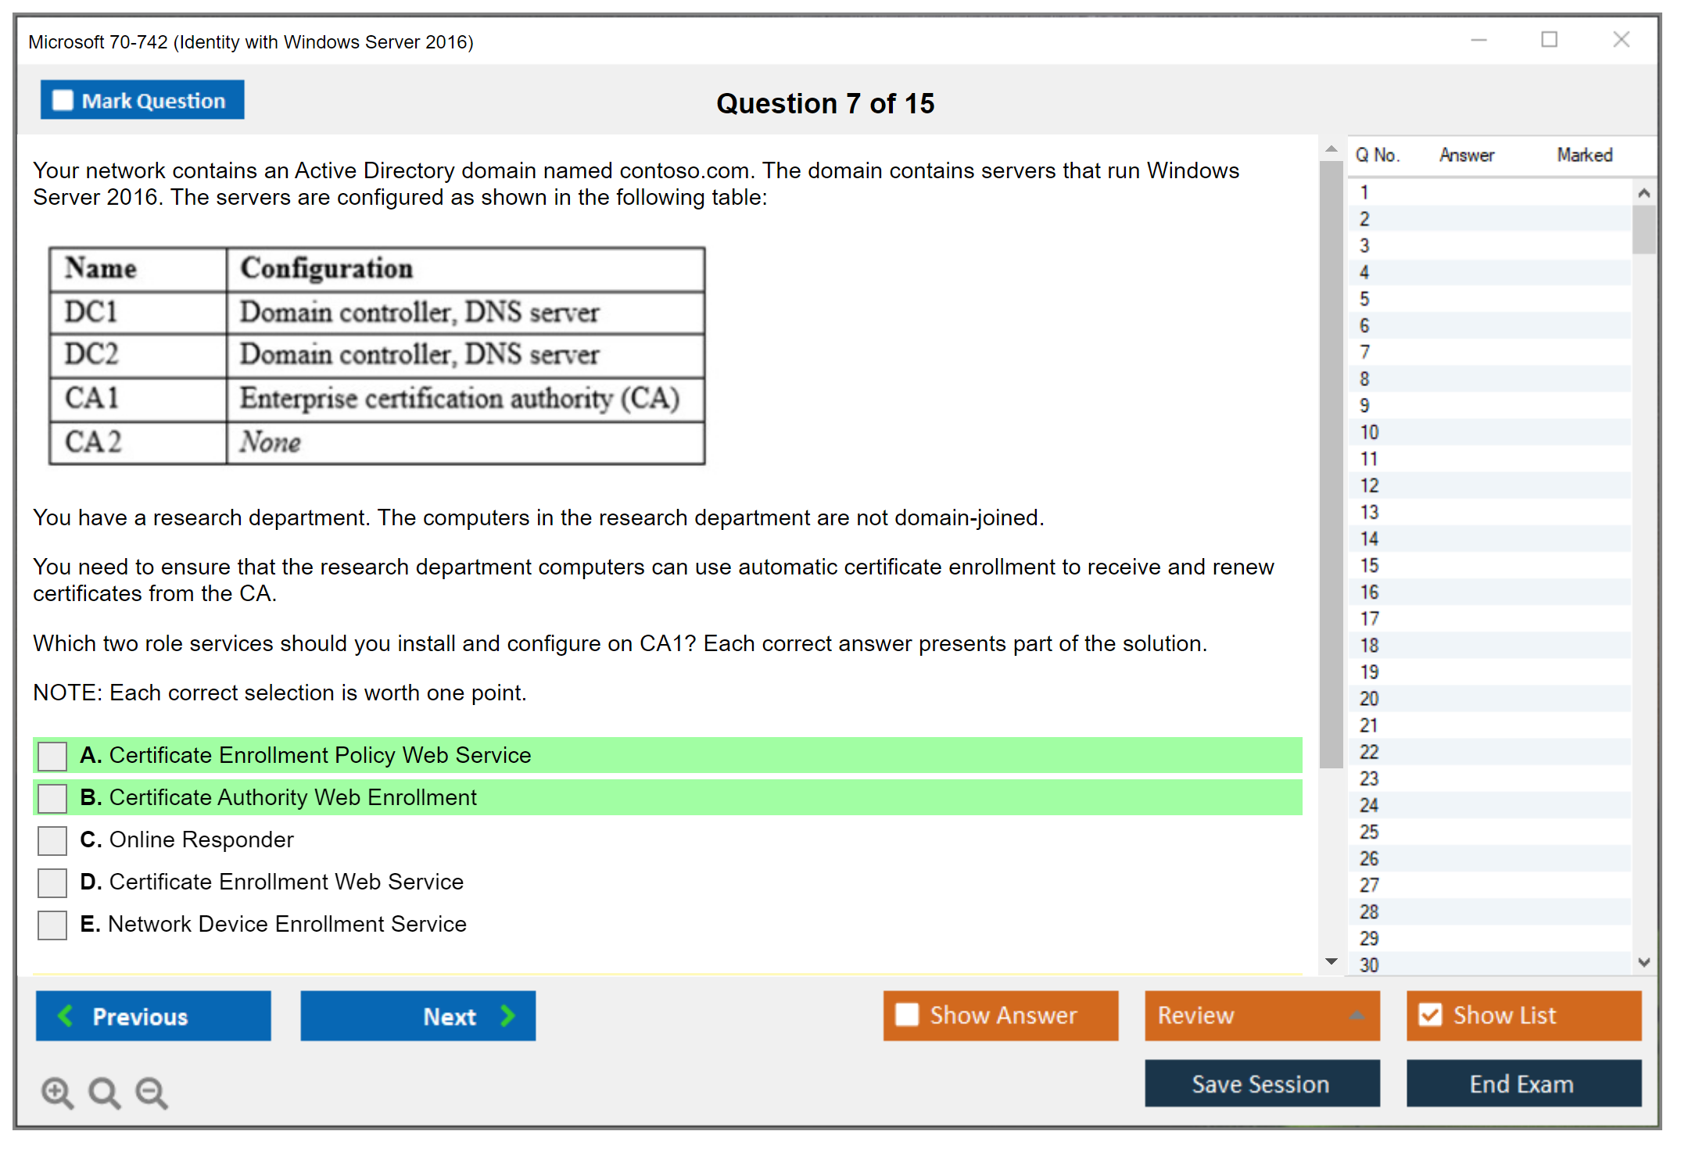Click the reset zoom magnifier icon

click(x=104, y=1092)
